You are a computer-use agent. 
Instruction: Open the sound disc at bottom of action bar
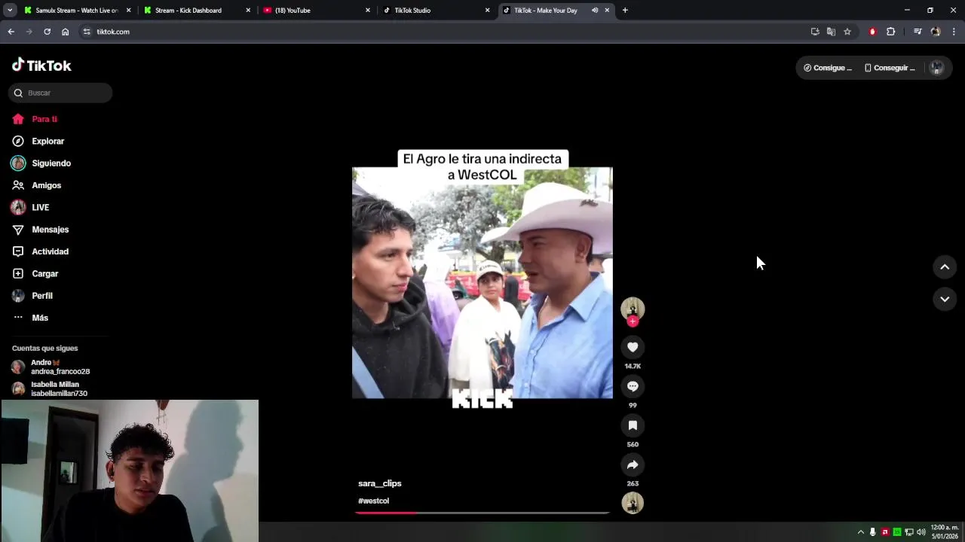(633, 503)
